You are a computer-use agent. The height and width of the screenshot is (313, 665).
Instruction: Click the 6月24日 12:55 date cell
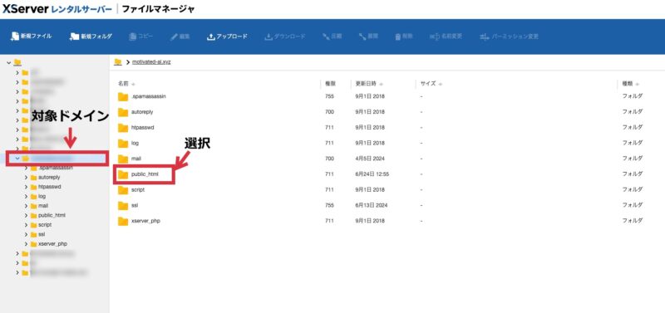(372, 174)
